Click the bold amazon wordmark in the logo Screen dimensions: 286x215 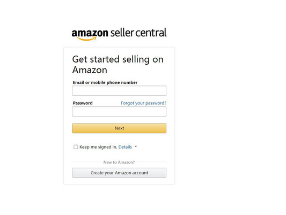tap(90, 33)
